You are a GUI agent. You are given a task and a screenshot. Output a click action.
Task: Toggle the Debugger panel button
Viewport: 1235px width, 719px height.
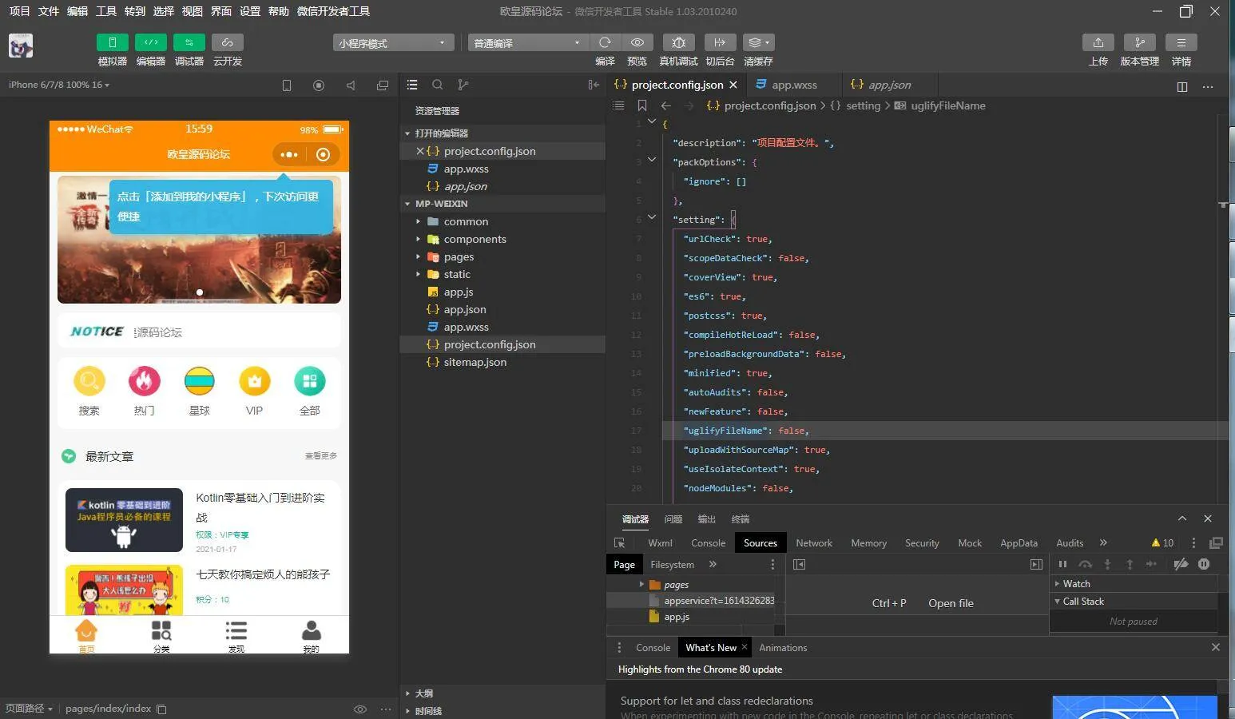(x=189, y=42)
